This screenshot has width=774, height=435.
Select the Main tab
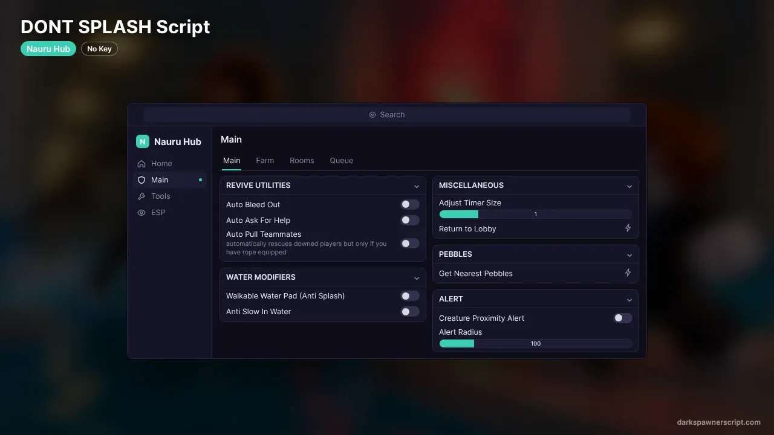point(232,161)
